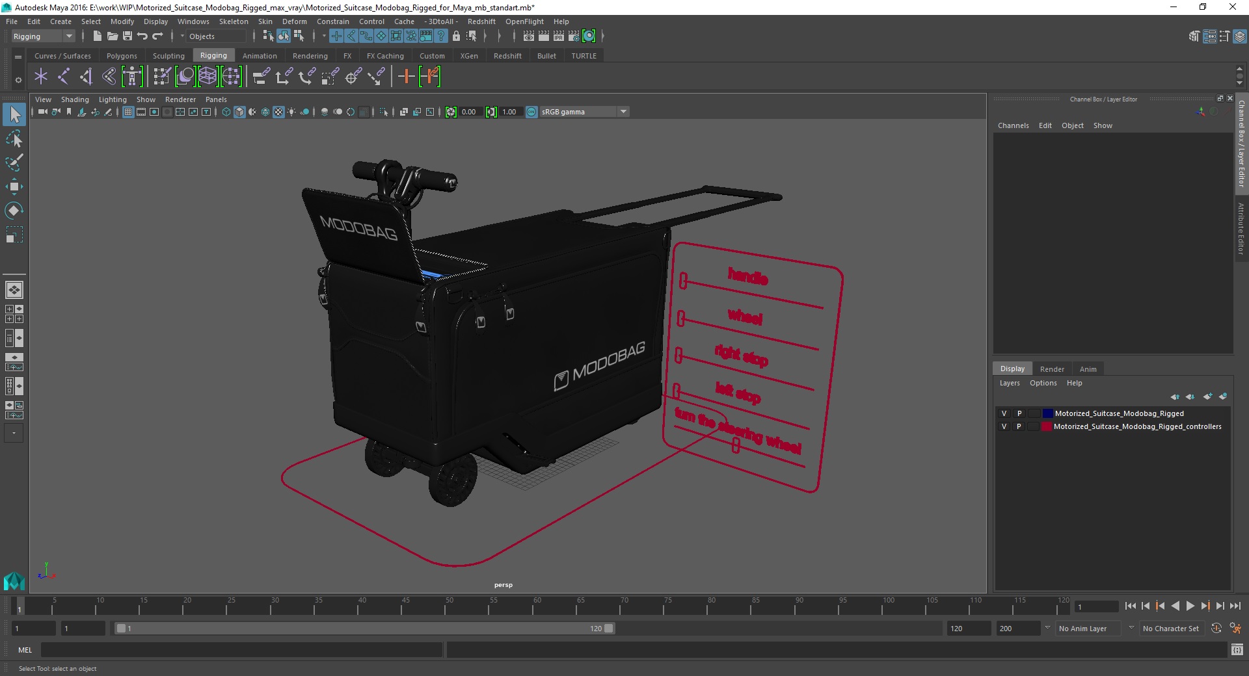Screen dimensions: 1249x676
Task: Open the Objects selection mask dropdown arrow
Action: coord(182,36)
